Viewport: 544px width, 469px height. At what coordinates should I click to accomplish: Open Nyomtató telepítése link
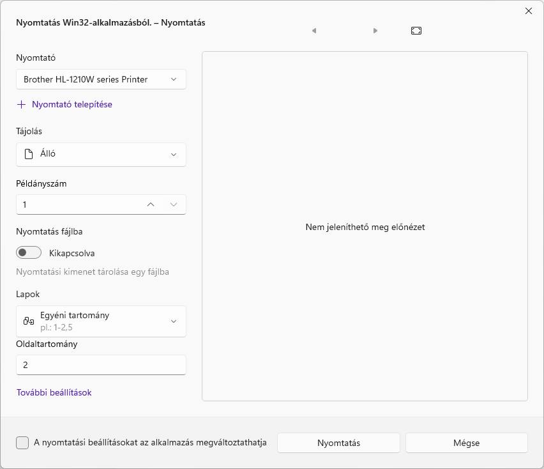[x=70, y=104]
